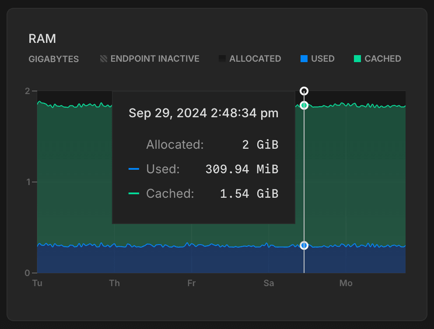
Task: Click the green marker dot on the cached line
Action: pos(304,105)
